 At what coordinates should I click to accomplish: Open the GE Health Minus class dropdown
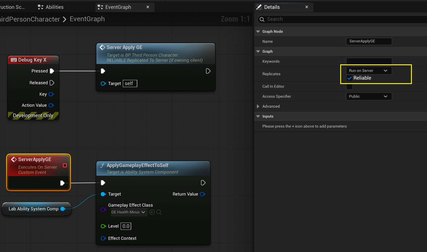[129, 212]
